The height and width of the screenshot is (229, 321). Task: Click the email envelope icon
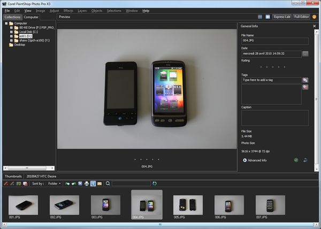100,184
